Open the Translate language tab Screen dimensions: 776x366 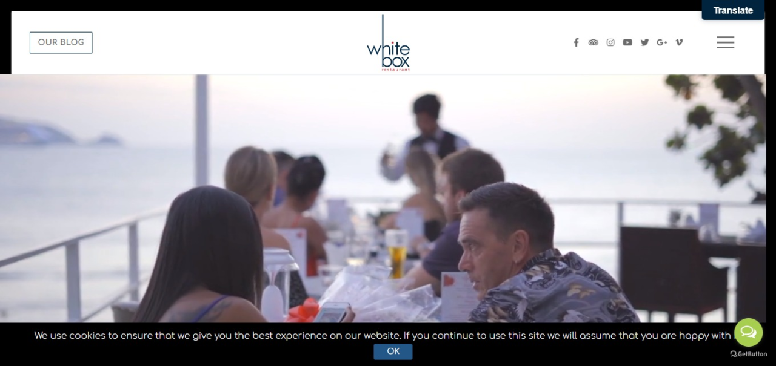coord(733,10)
